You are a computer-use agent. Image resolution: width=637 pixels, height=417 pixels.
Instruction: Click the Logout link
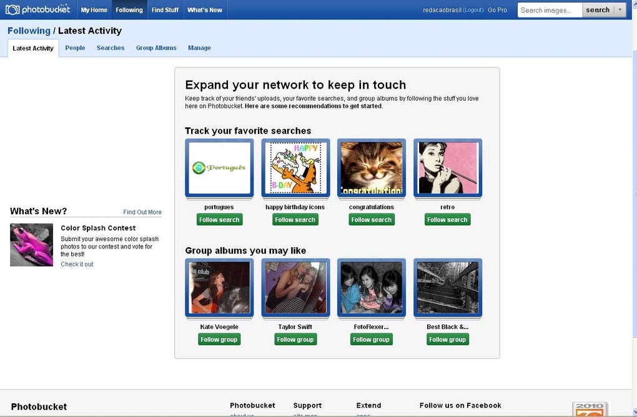point(473,10)
